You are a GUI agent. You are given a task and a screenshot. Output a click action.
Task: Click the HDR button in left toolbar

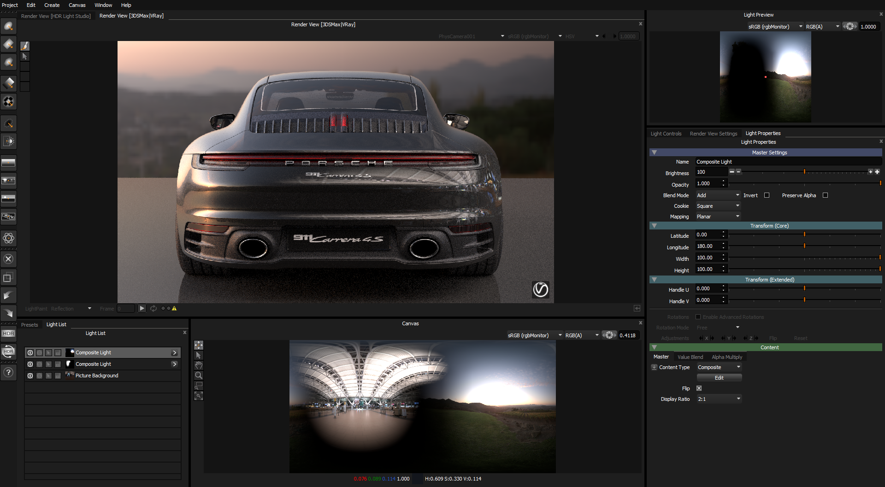[8, 334]
